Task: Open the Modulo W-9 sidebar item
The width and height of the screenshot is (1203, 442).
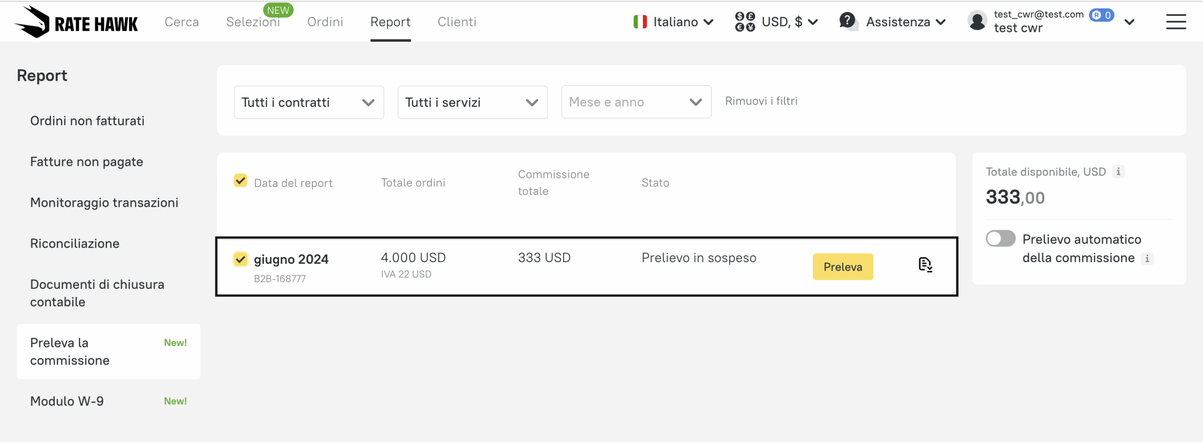Action: click(67, 401)
